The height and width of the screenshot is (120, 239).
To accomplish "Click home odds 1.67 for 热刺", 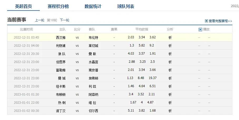I will pyautogui.click(x=133, y=102).
